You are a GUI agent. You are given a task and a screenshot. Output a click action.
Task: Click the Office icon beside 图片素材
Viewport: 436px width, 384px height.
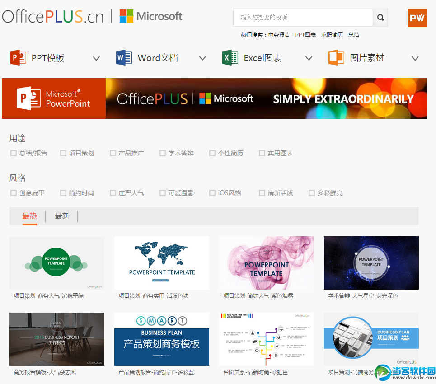(336, 58)
